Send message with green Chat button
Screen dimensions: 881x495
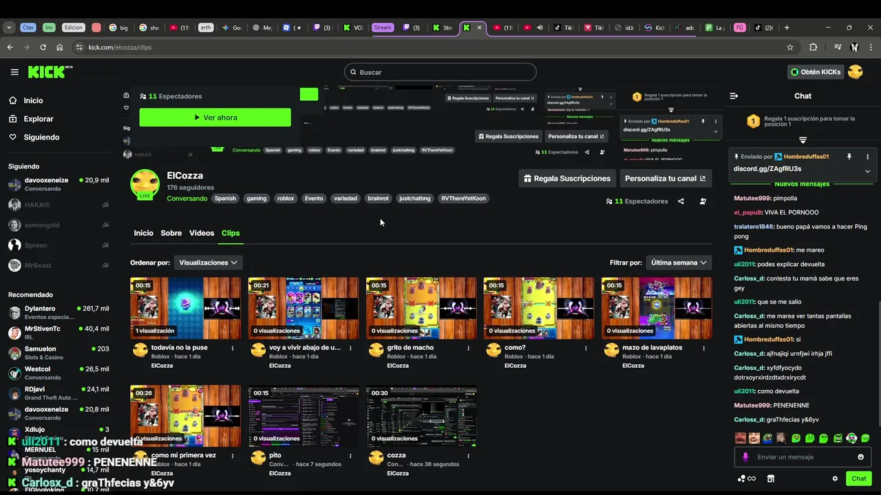click(x=859, y=478)
